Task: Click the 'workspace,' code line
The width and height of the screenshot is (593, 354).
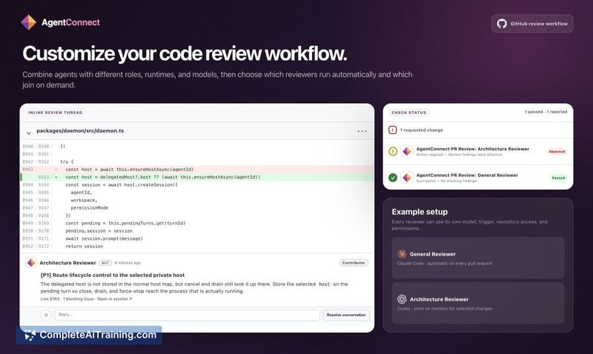Action: 84,200
